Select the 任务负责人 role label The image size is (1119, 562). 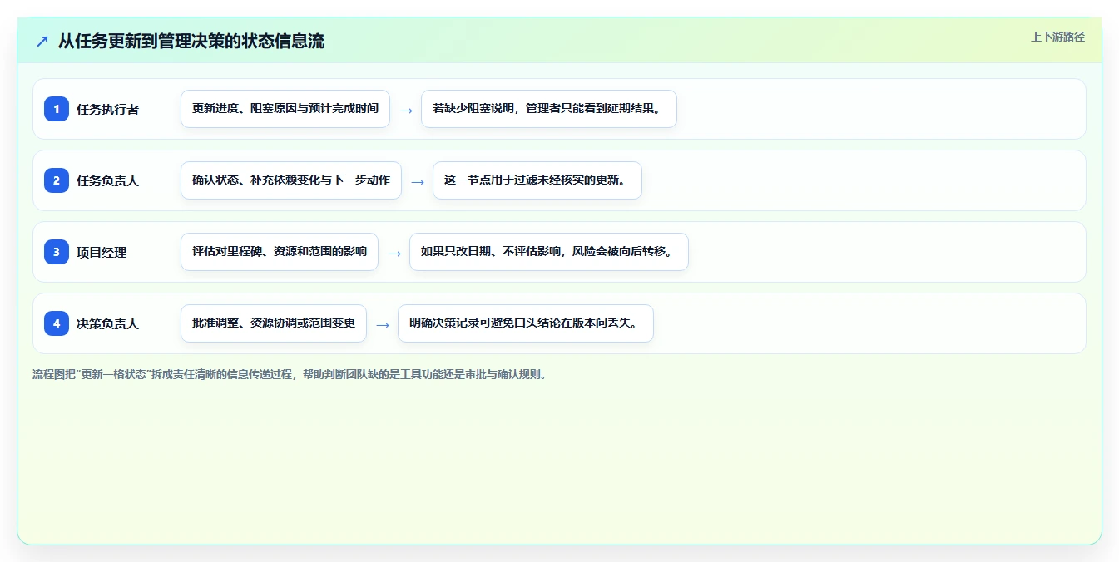tap(107, 180)
